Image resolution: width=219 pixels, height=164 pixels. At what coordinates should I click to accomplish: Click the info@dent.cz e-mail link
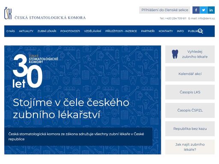206,18
